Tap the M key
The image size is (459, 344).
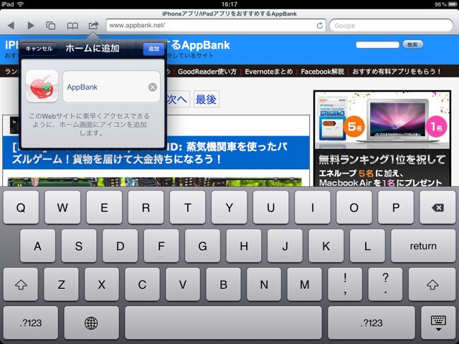304,285
